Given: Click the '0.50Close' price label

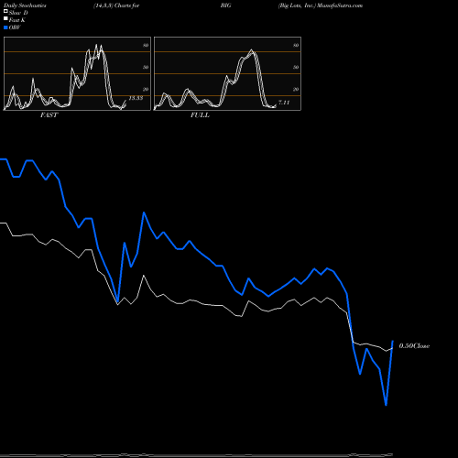Looking at the screenshot, I should point(414,346).
